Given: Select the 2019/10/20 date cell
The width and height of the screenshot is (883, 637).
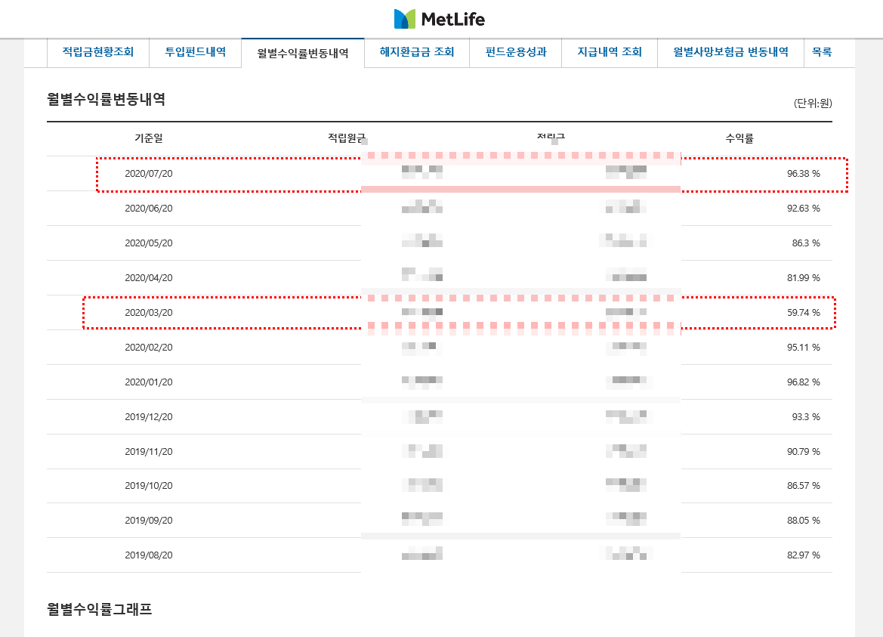Looking at the screenshot, I should pyautogui.click(x=149, y=486).
